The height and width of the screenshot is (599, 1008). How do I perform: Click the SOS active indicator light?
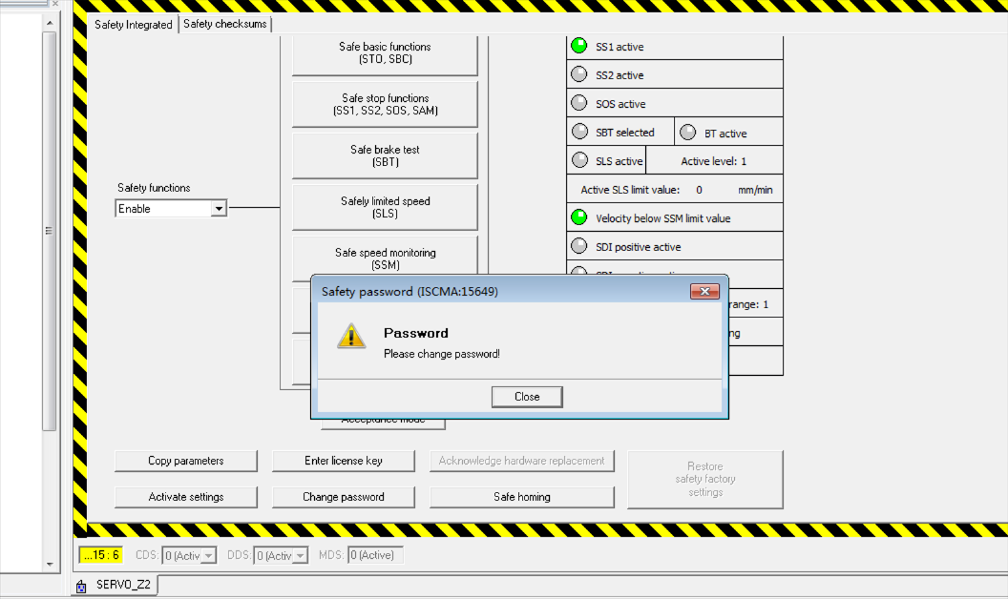click(578, 103)
